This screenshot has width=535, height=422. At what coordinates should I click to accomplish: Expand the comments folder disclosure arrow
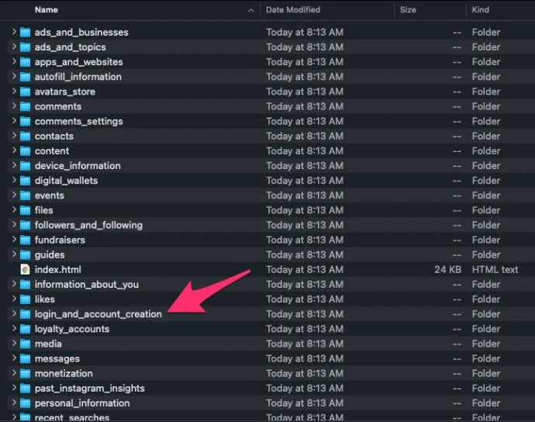[14, 105]
